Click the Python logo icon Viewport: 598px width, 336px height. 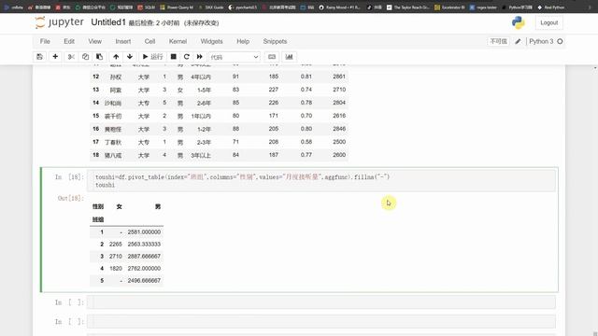pyautogui.click(x=518, y=22)
